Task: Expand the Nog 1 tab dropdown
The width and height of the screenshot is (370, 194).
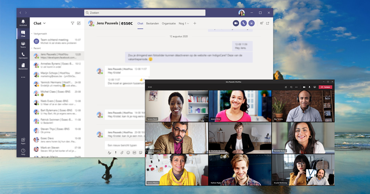Action: tap(184, 23)
